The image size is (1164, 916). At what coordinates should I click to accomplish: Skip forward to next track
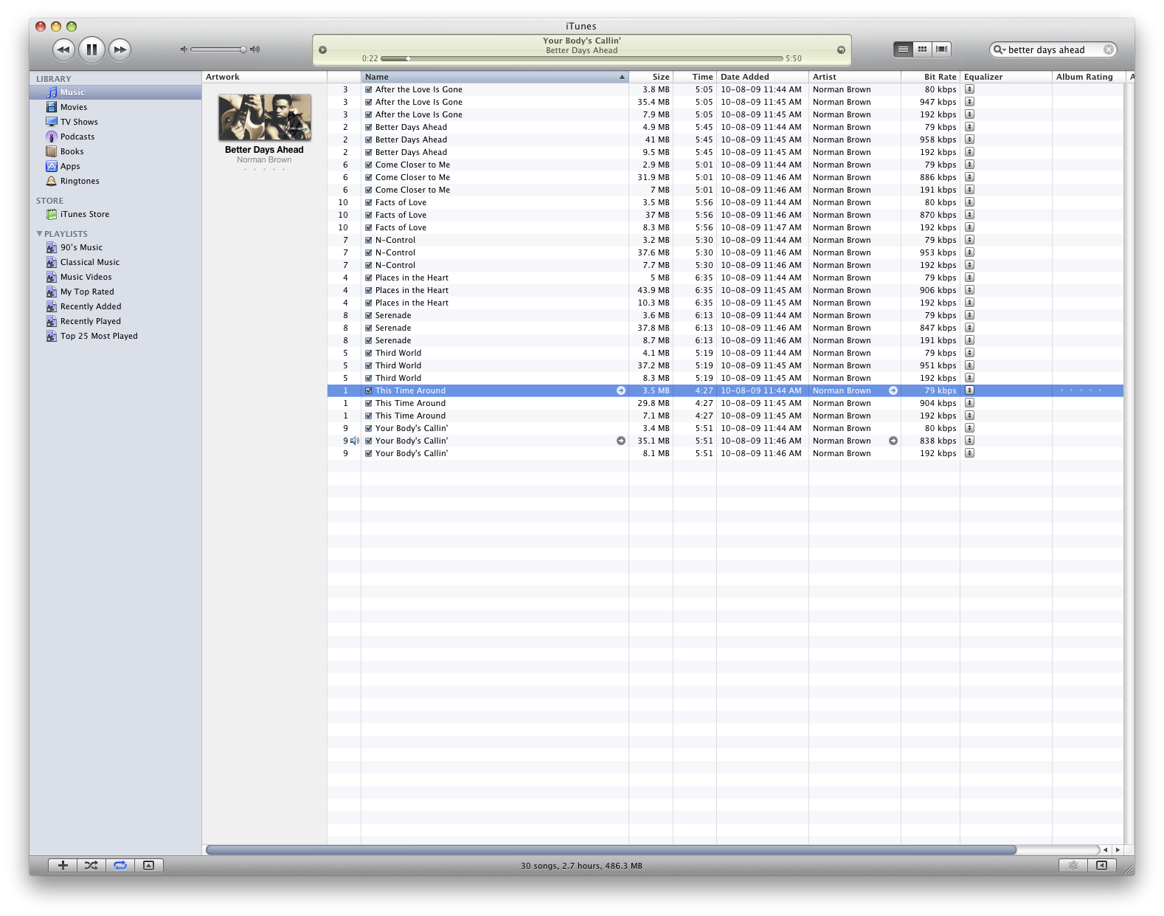(x=119, y=49)
